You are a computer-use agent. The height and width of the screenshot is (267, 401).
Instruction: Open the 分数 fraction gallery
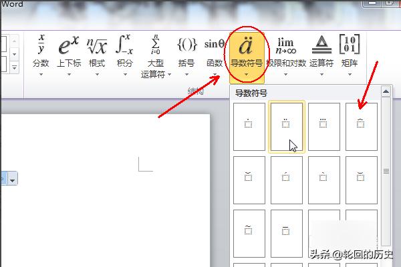[41, 55]
